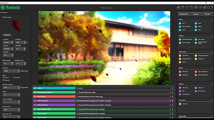Viewport: 214px width, 120px height.
Task: Toggle the Fade in checkbox
Action: click(x=3, y=78)
